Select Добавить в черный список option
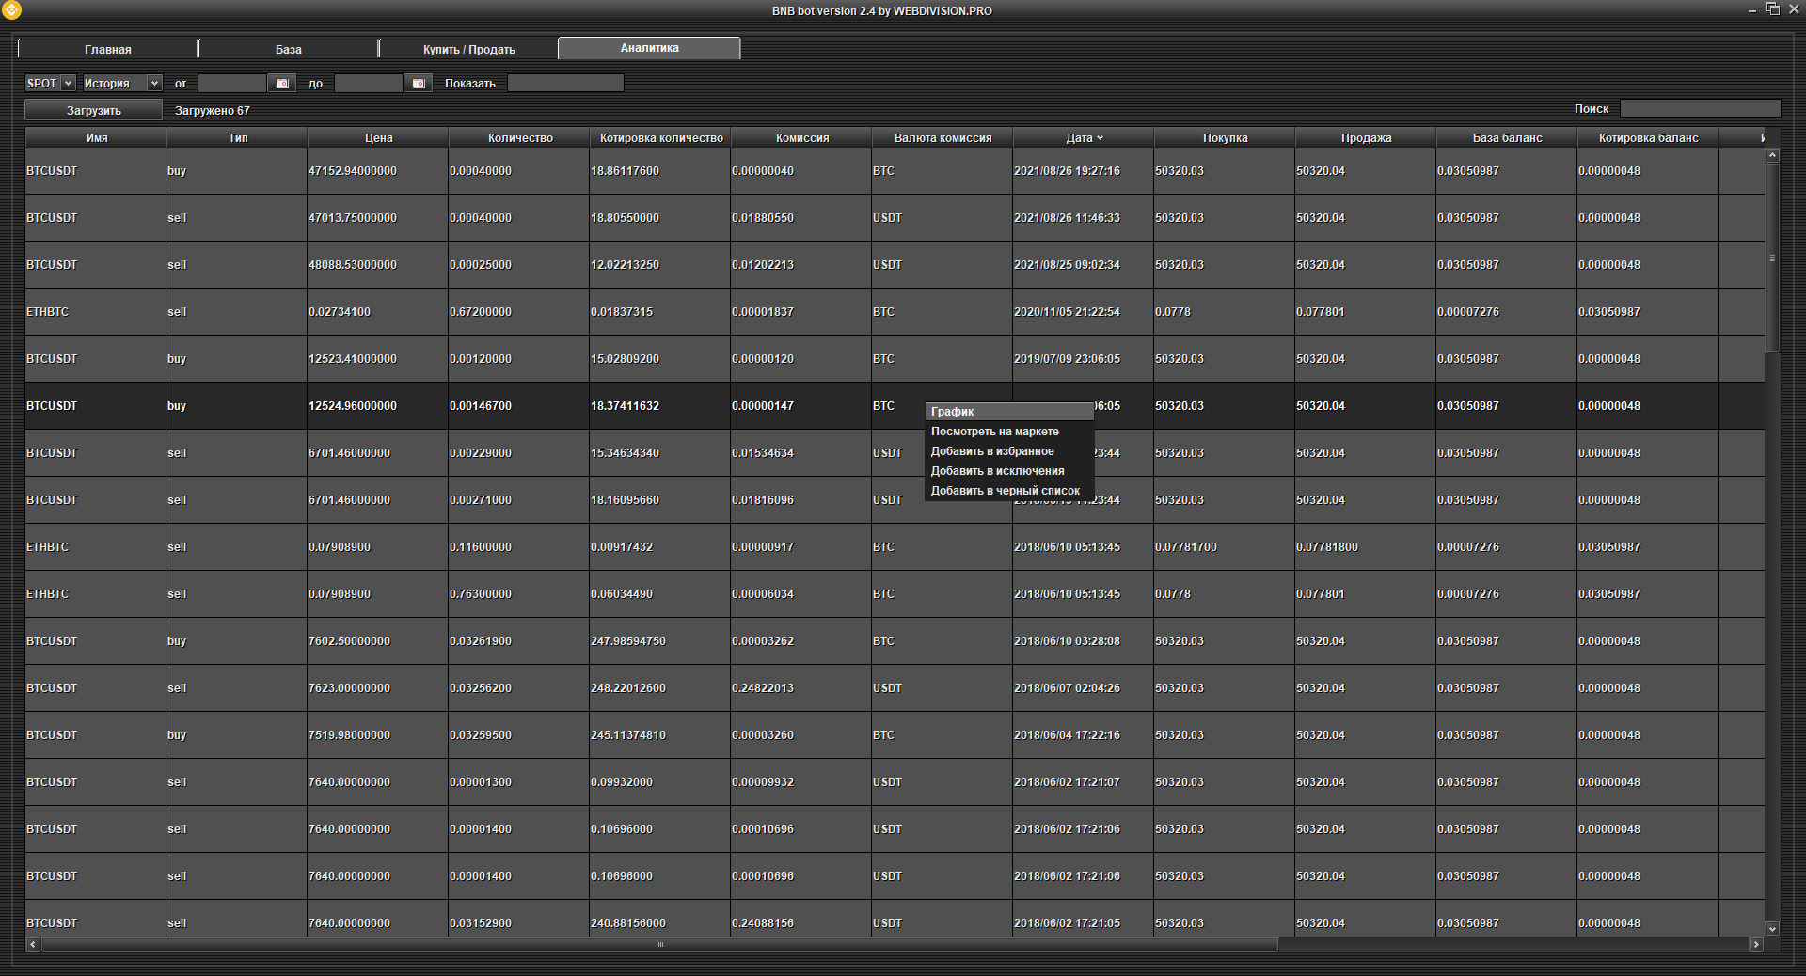The image size is (1806, 976). pos(1005,491)
